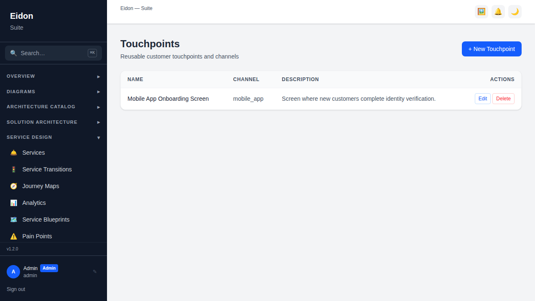The height and width of the screenshot is (301, 535).
Task: Click the Journey Maps compass icon
Action: click(x=14, y=186)
